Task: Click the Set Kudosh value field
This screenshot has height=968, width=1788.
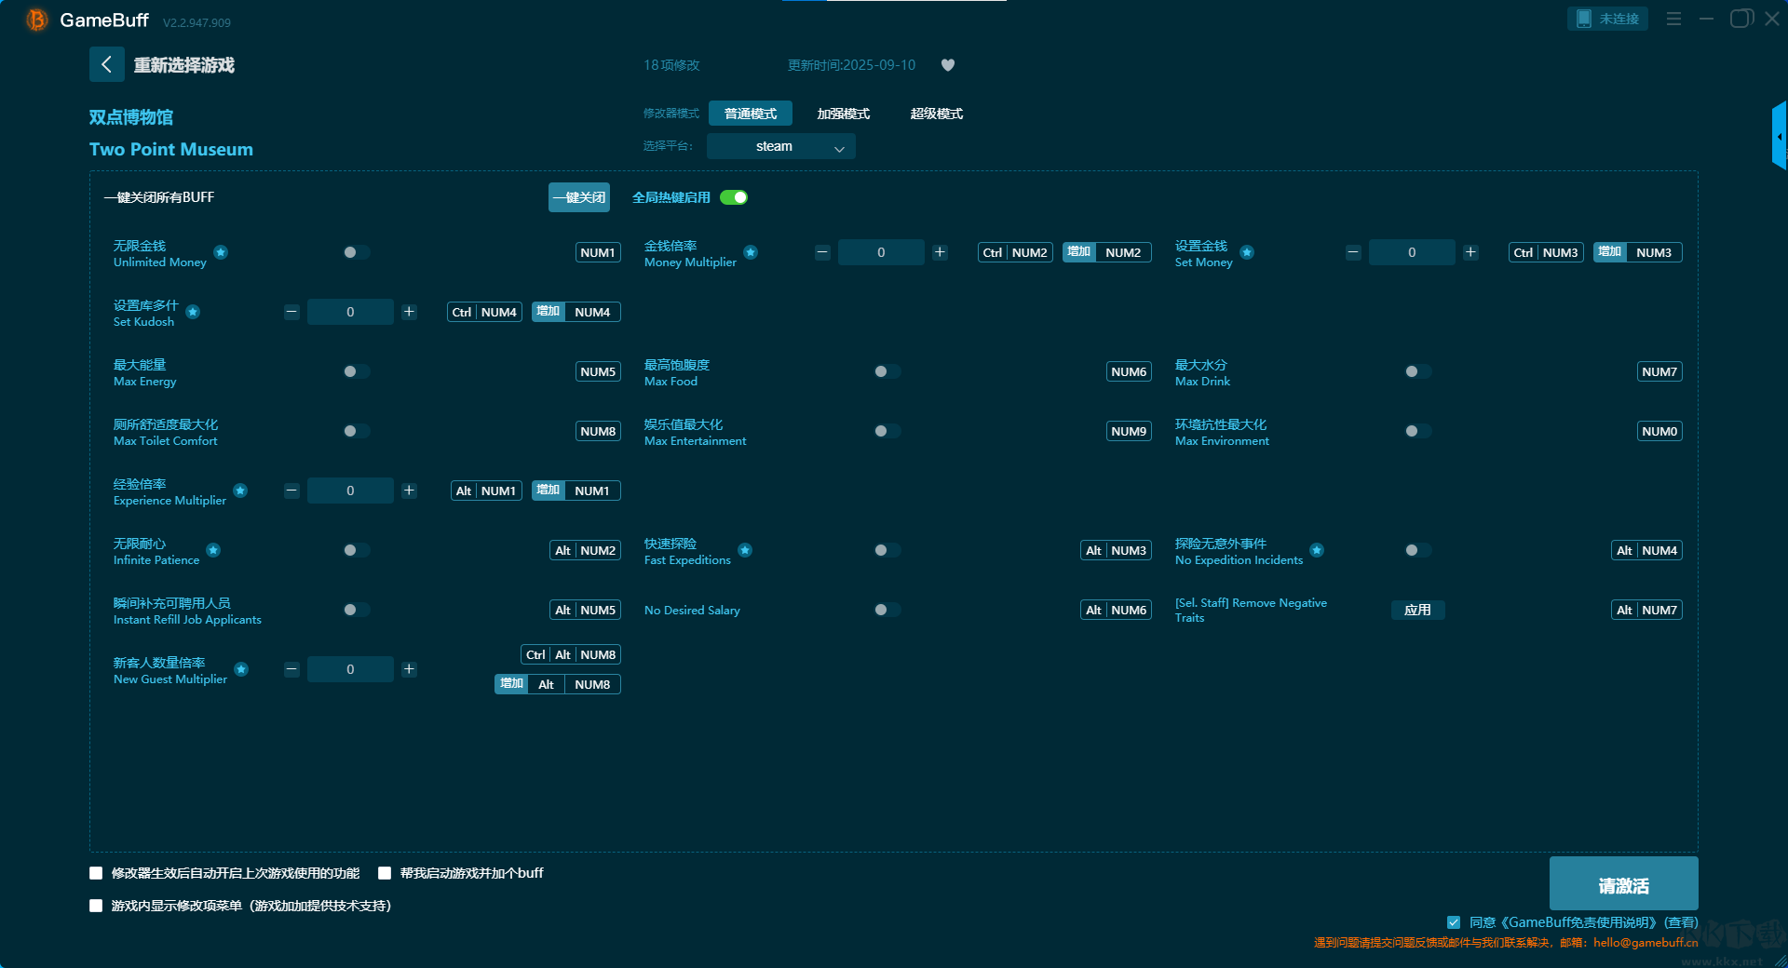Action: (350, 312)
